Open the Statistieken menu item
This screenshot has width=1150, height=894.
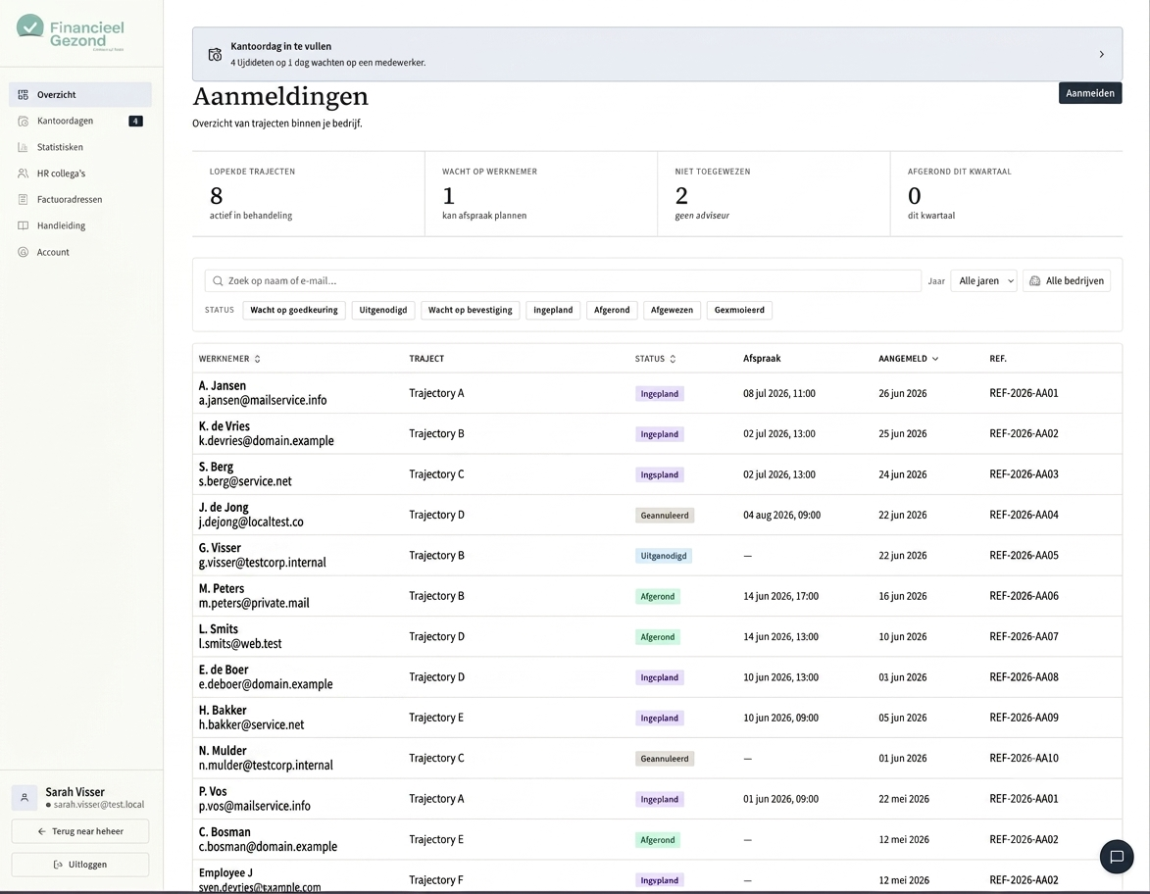coord(80,147)
